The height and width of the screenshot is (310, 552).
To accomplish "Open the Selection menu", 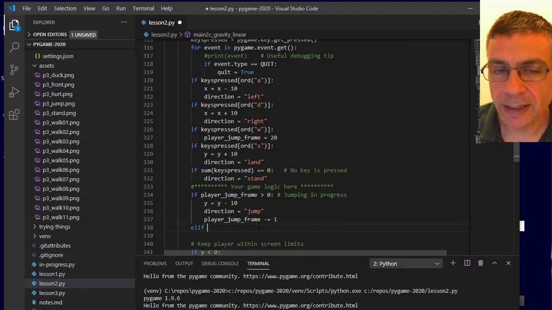I will click(x=65, y=8).
